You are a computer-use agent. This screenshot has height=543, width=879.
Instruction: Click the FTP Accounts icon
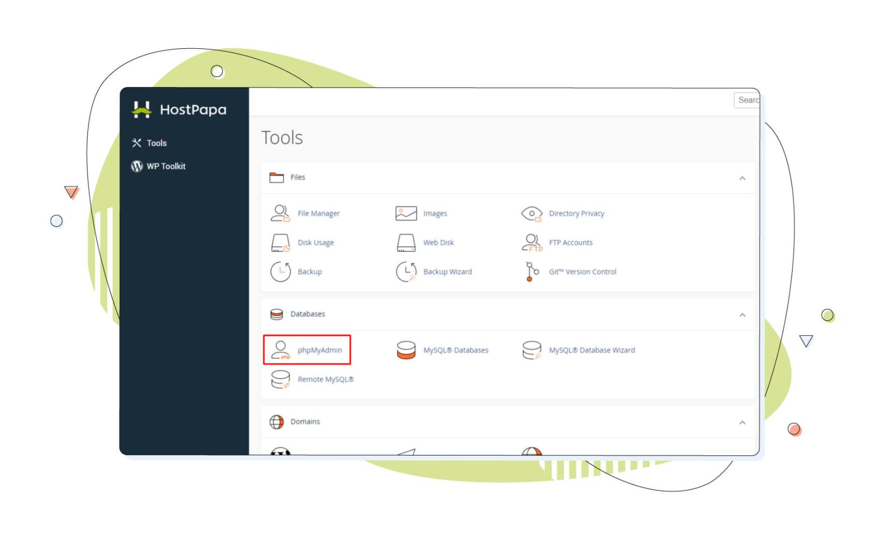(531, 243)
